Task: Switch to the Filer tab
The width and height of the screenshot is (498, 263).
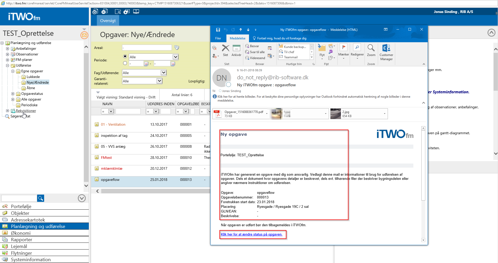Action: click(x=218, y=38)
